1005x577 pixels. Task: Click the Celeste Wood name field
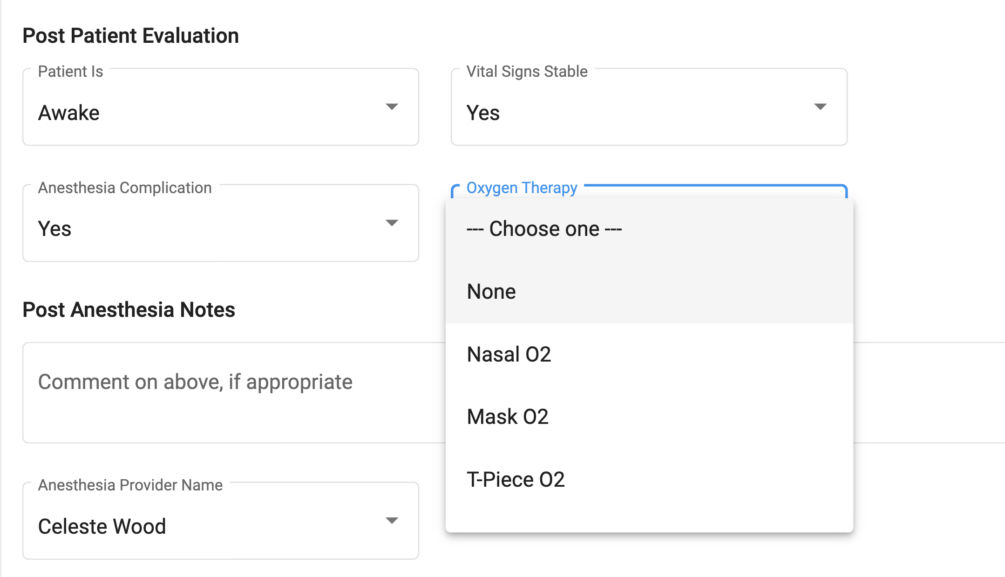tap(102, 526)
